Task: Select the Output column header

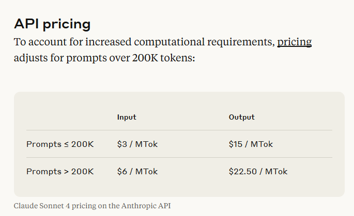Action: pos(241,117)
